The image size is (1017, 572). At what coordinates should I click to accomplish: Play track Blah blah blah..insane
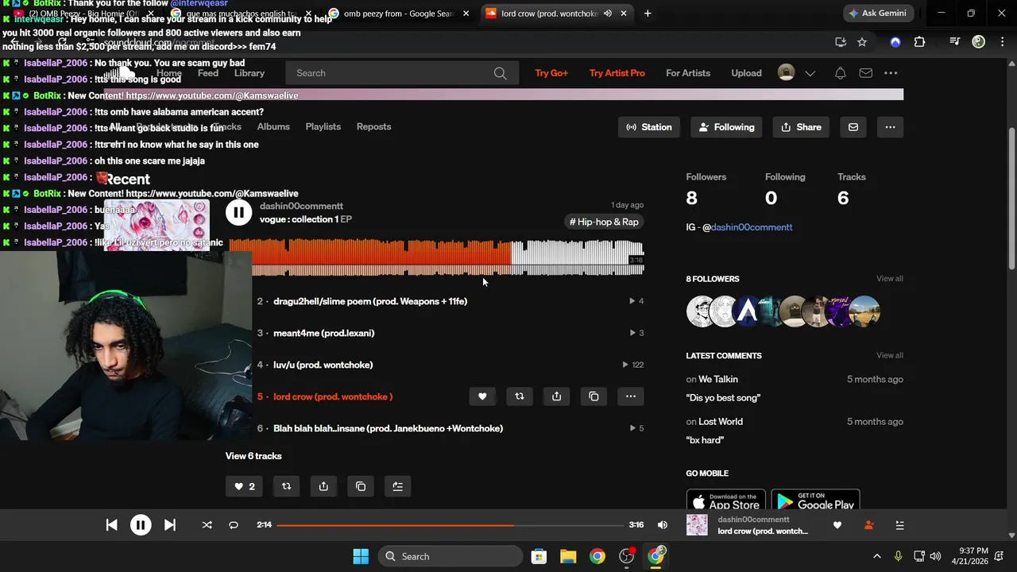[x=388, y=428]
